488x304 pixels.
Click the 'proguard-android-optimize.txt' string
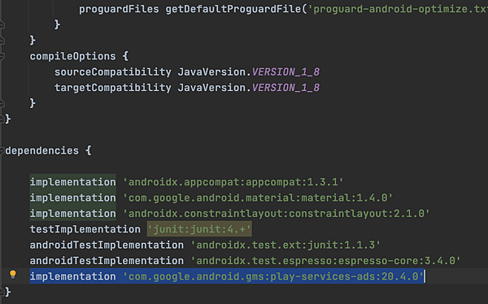click(398, 9)
